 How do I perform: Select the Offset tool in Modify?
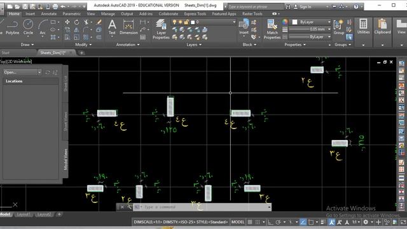(99, 38)
